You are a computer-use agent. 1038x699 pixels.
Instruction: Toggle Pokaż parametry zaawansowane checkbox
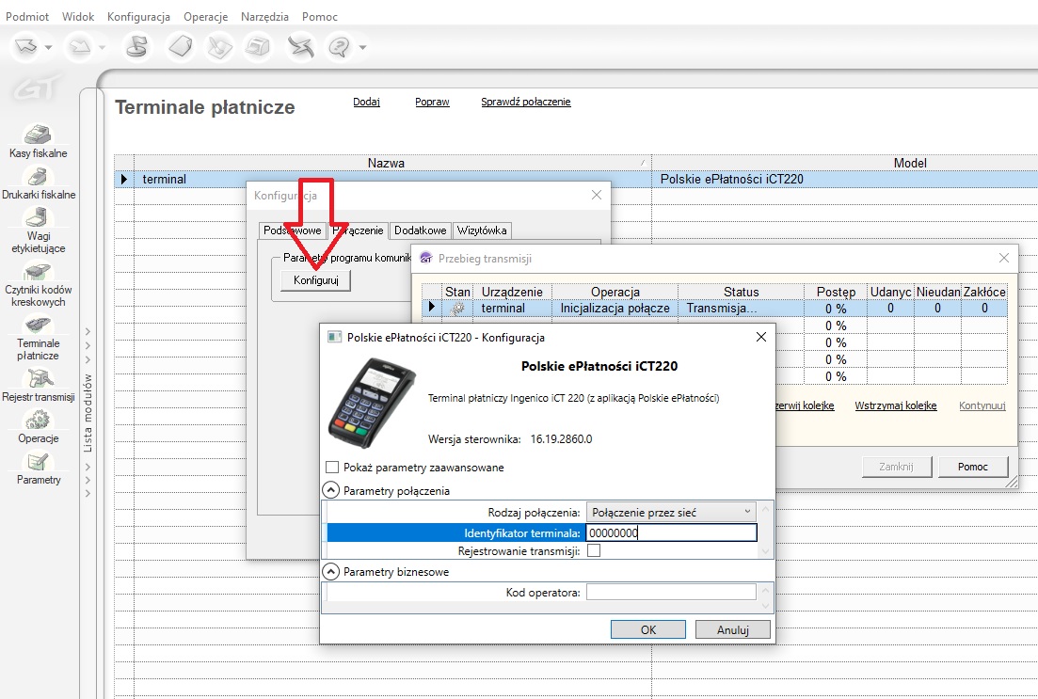coord(332,468)
